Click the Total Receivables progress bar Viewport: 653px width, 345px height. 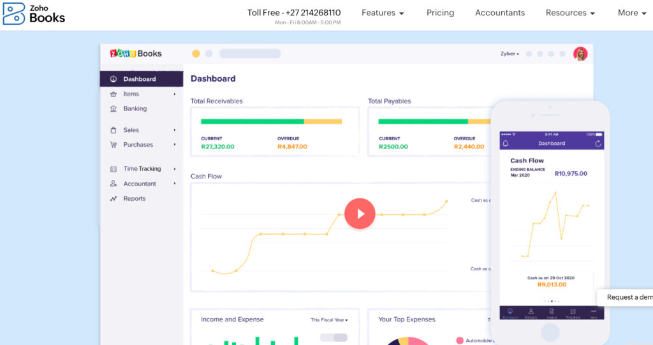271,121
